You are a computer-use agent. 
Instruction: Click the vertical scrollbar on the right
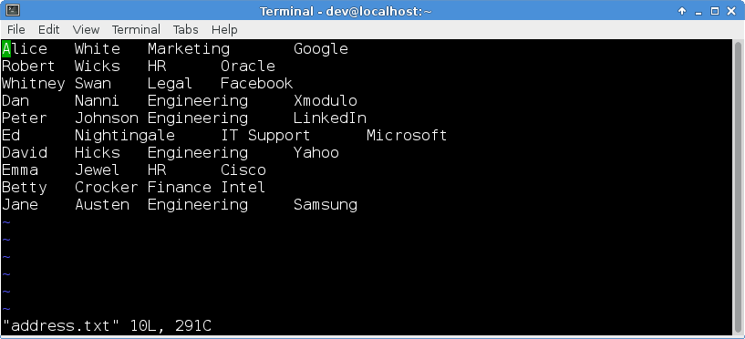[738, 187]
